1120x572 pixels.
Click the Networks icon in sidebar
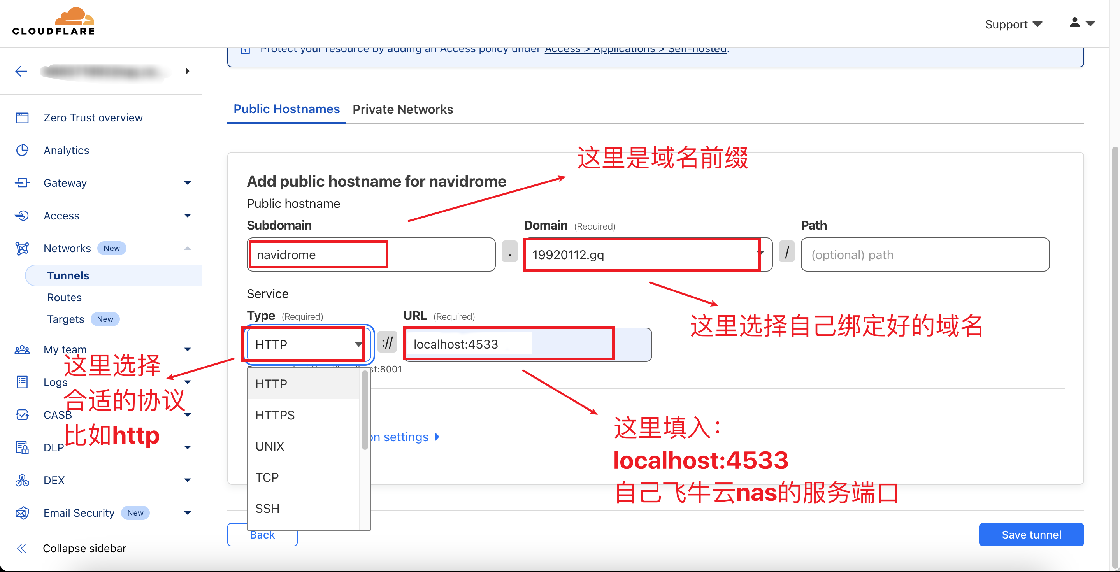(x=22, y=248)
